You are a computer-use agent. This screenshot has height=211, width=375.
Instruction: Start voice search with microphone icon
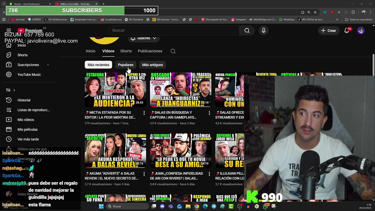pyautogui.click(x=264, y=30)
